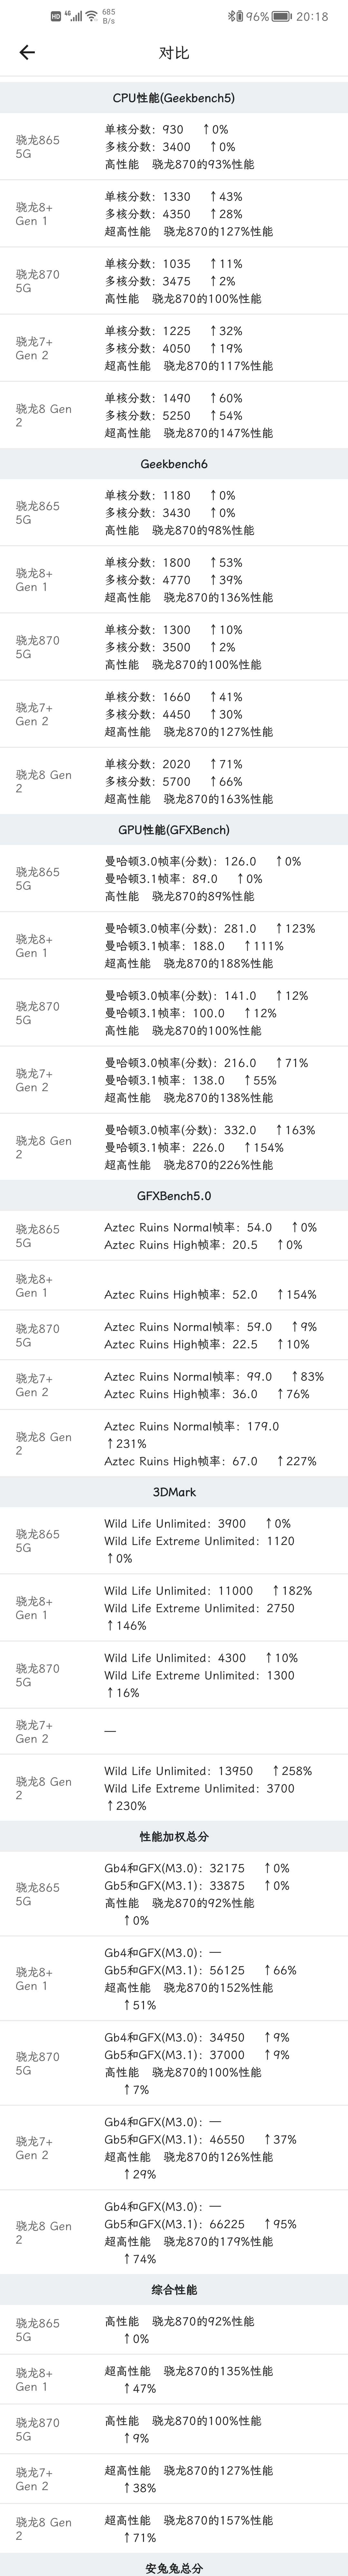
Task: Tap the battery icon in status bar
Action: click(281, 17)
